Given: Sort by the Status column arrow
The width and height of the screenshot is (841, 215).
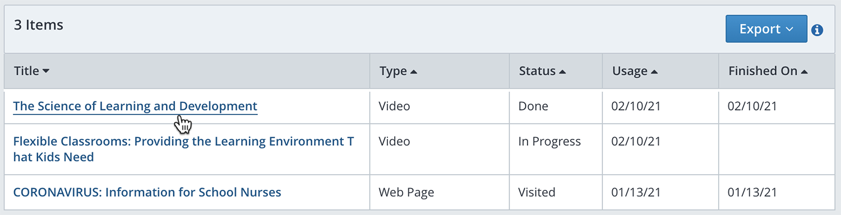Looking at the screenshot, I should pos(563,71).
